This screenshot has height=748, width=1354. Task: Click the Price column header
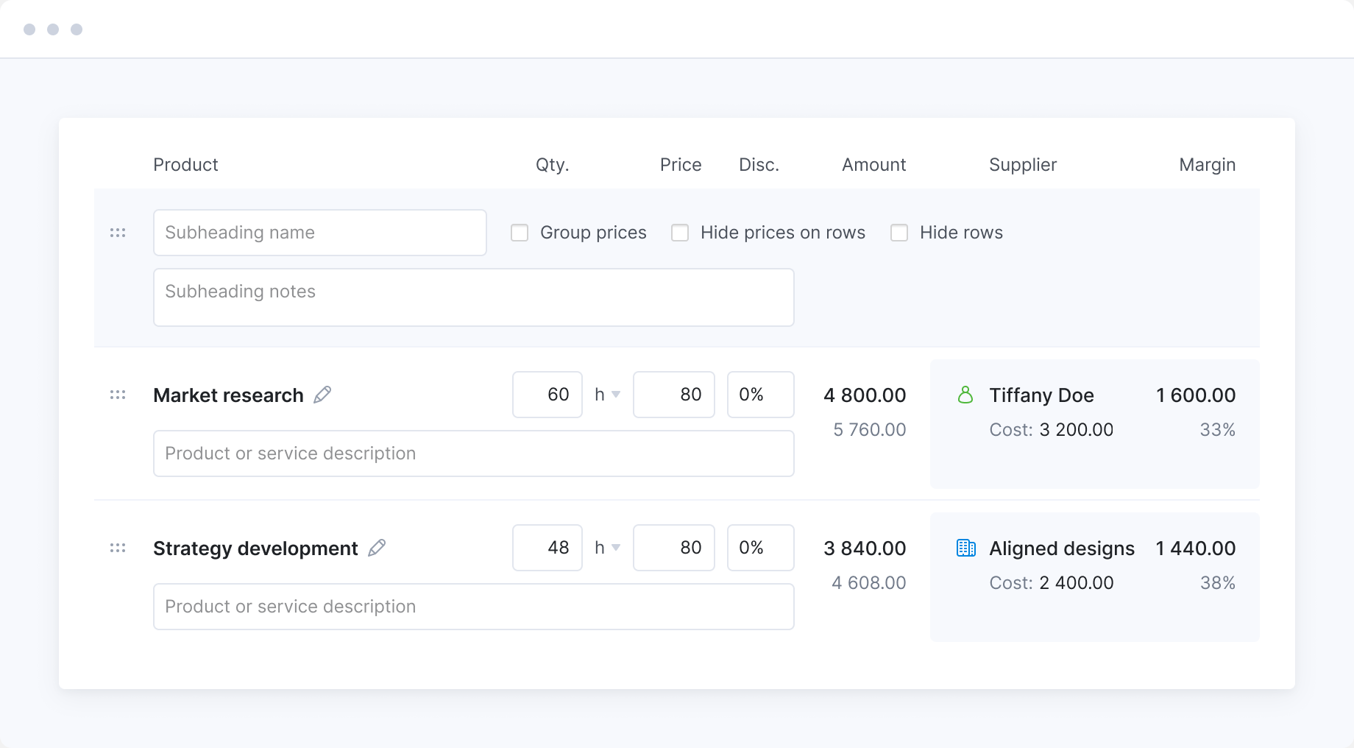[x=681, y=165]
